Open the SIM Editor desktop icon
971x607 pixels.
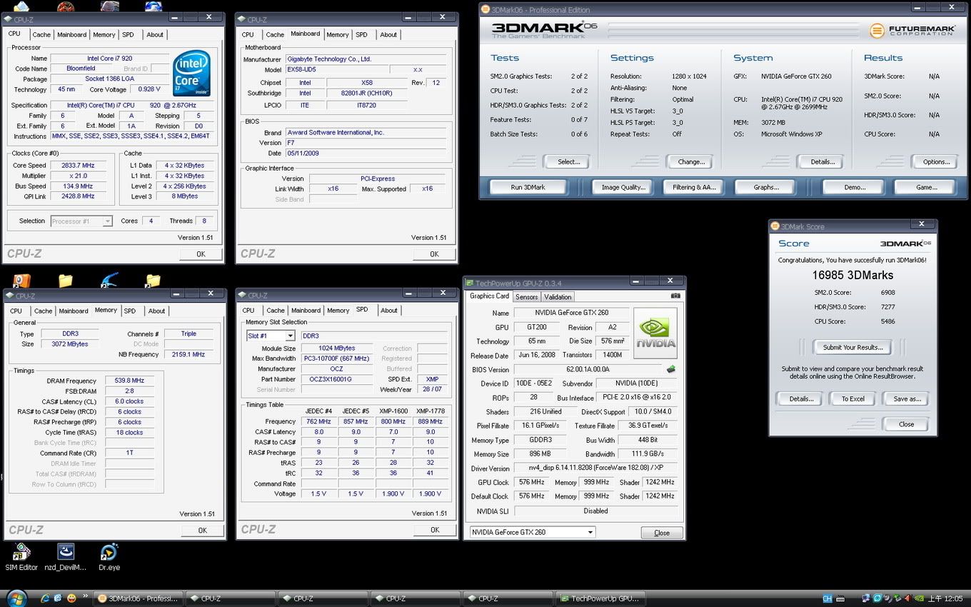21,557
